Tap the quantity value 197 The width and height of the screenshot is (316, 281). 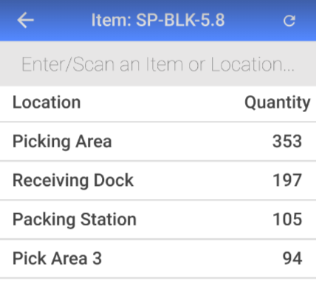287,181
